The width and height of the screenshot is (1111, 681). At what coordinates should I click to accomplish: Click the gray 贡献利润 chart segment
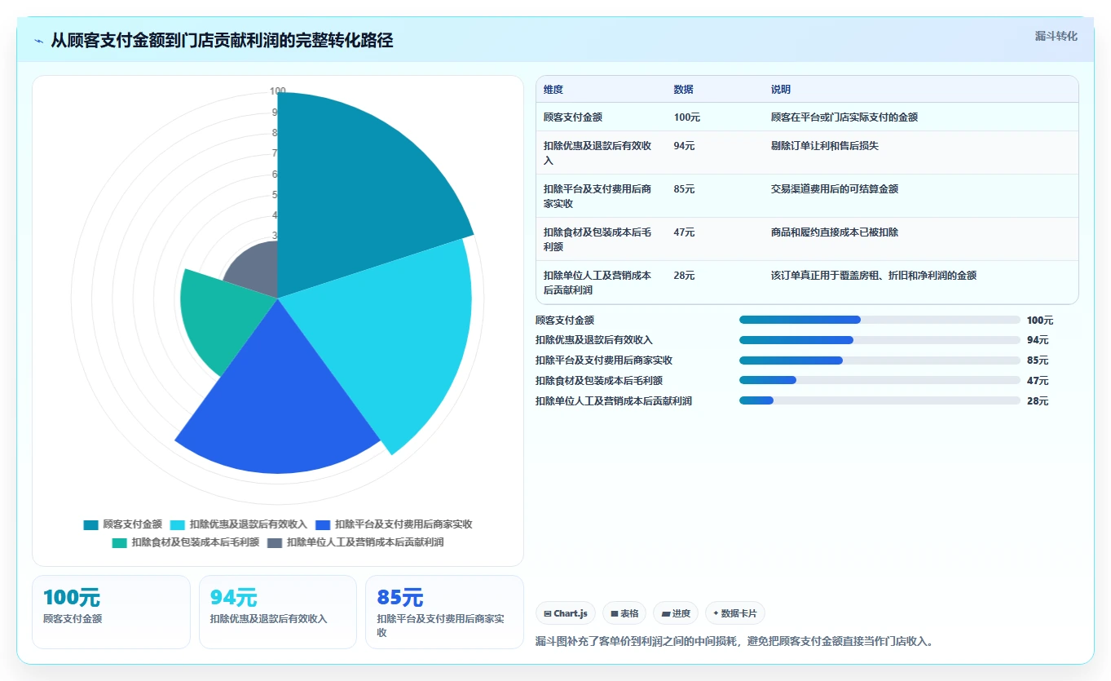pos(257,269)
